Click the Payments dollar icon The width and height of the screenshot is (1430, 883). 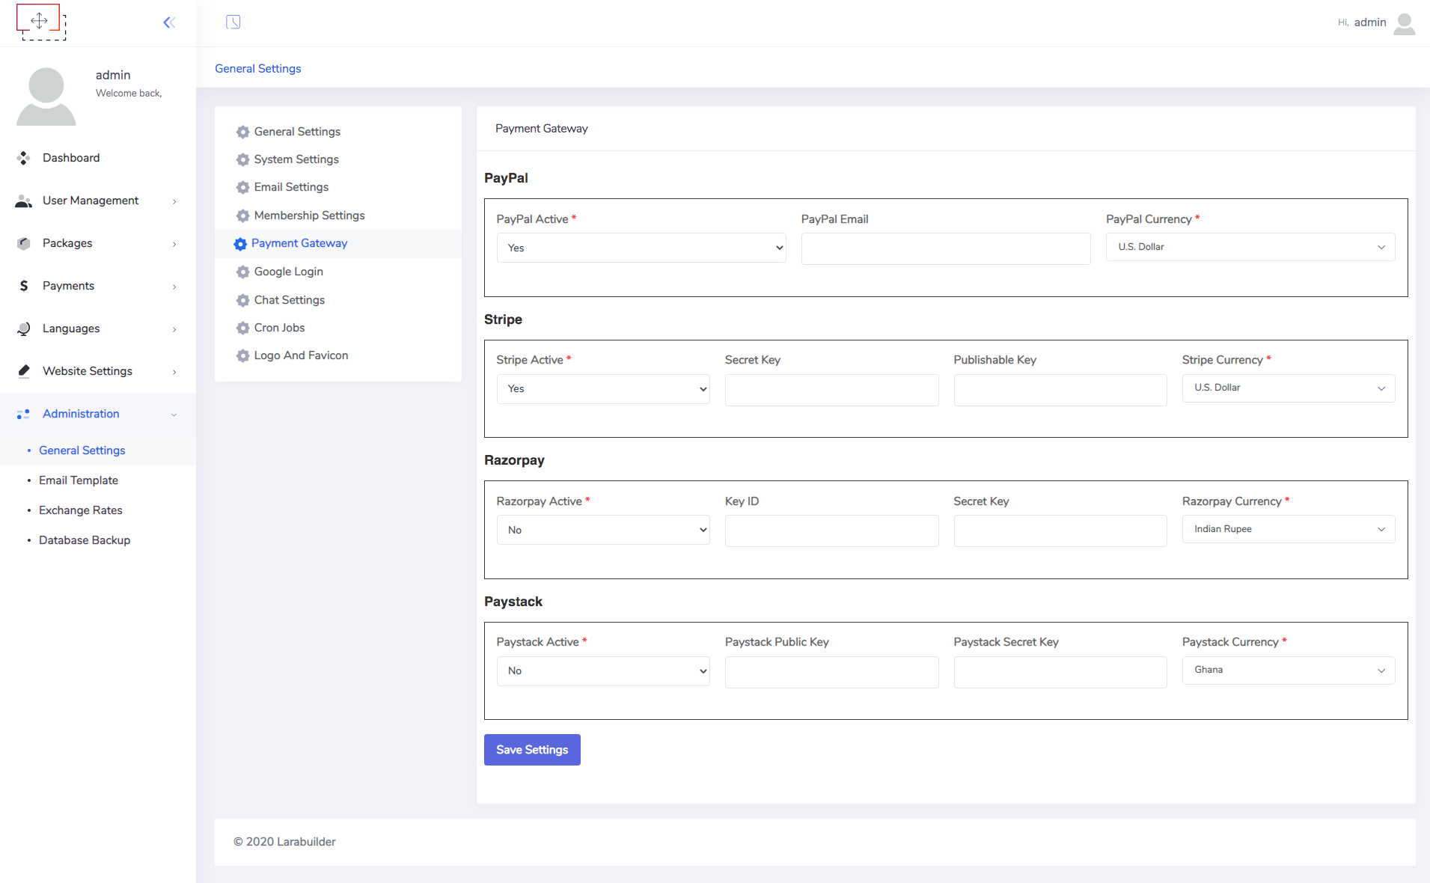[x=24, y=286]
